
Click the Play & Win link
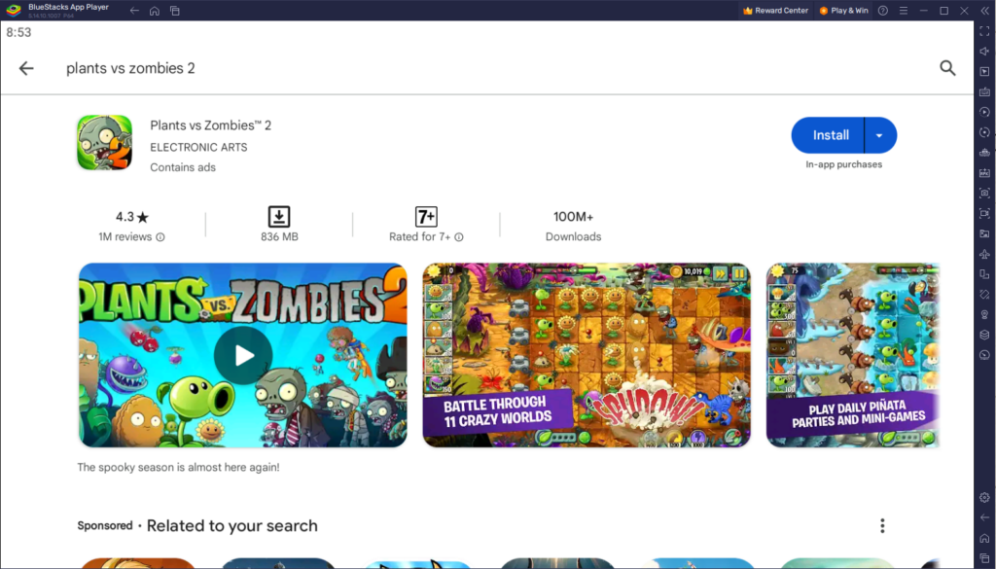(843, 11)
